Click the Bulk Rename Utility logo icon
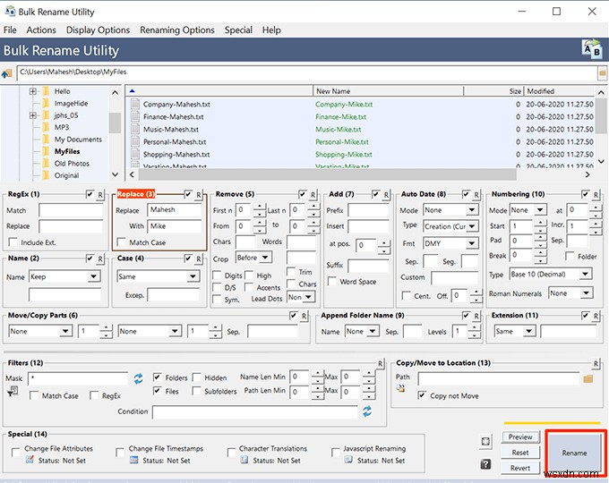This screenshot has height=483, width=609. (591, 49)
